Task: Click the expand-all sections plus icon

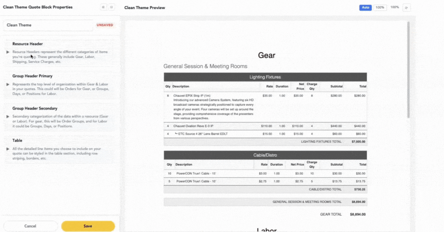Action: point(103,7)
